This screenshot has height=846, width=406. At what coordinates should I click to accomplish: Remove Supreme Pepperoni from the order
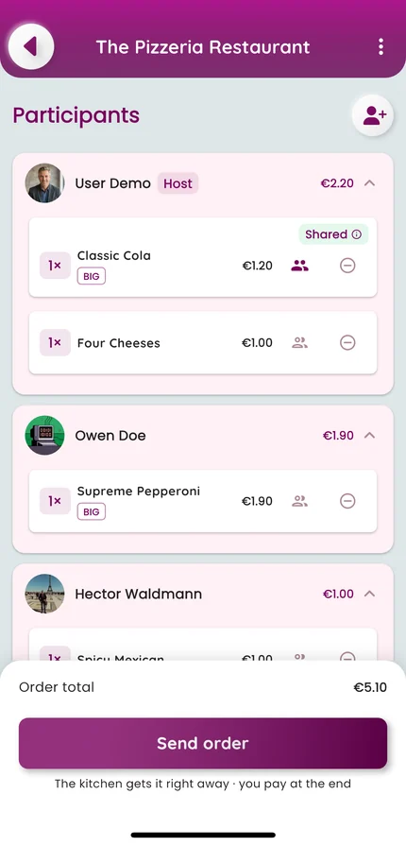347,501
